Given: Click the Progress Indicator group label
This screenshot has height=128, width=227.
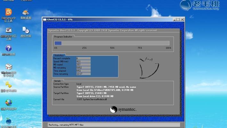Looking at the screenshot, I should click(63, 37).
